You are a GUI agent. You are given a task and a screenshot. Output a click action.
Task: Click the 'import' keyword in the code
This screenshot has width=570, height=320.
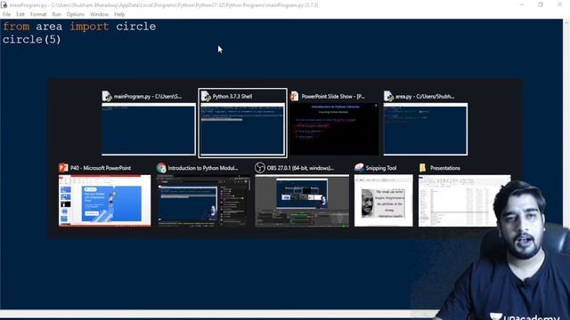(89, 27)
